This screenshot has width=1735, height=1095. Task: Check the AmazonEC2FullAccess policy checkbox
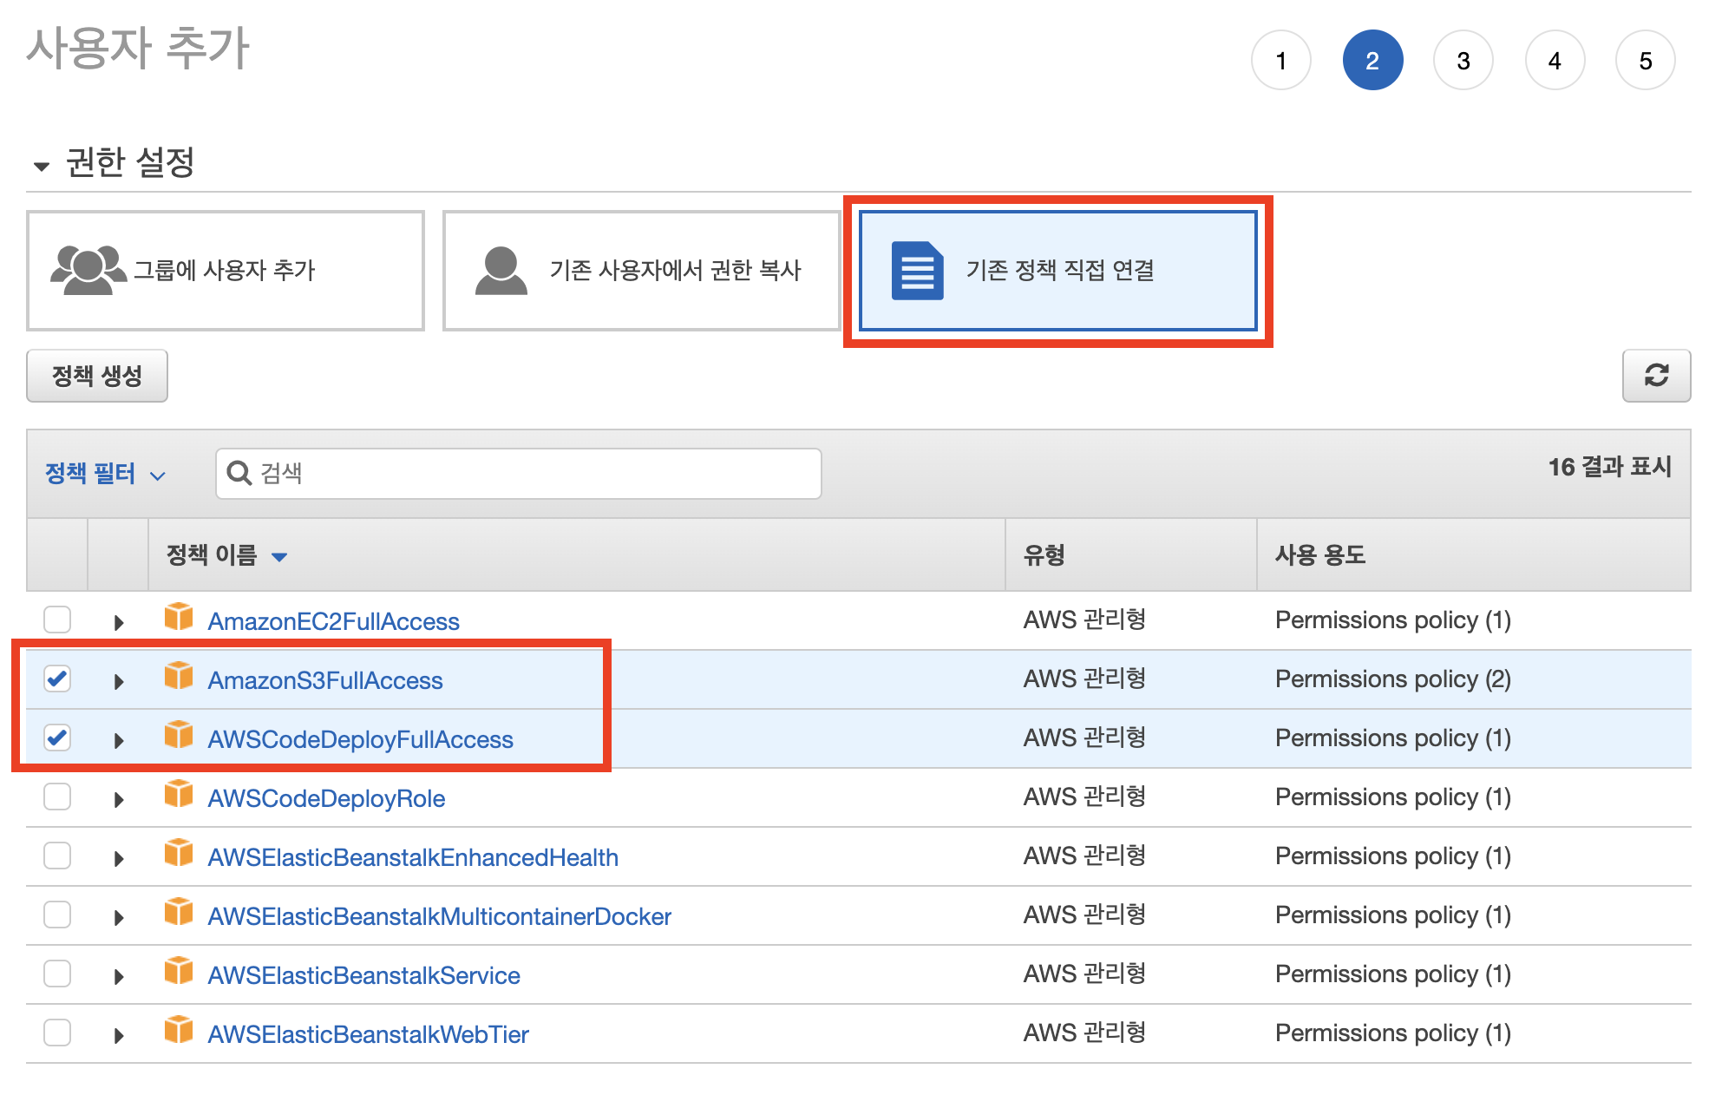click(57, 620)
